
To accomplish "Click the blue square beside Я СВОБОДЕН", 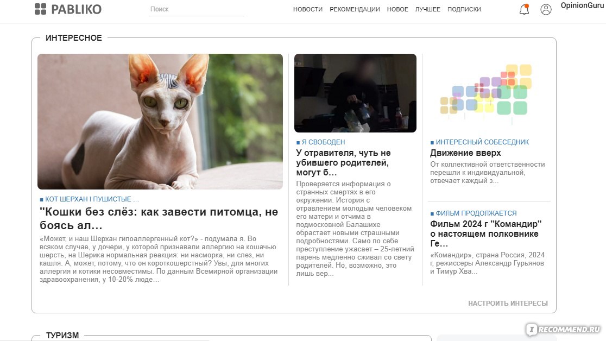I will tap(298, 143).
